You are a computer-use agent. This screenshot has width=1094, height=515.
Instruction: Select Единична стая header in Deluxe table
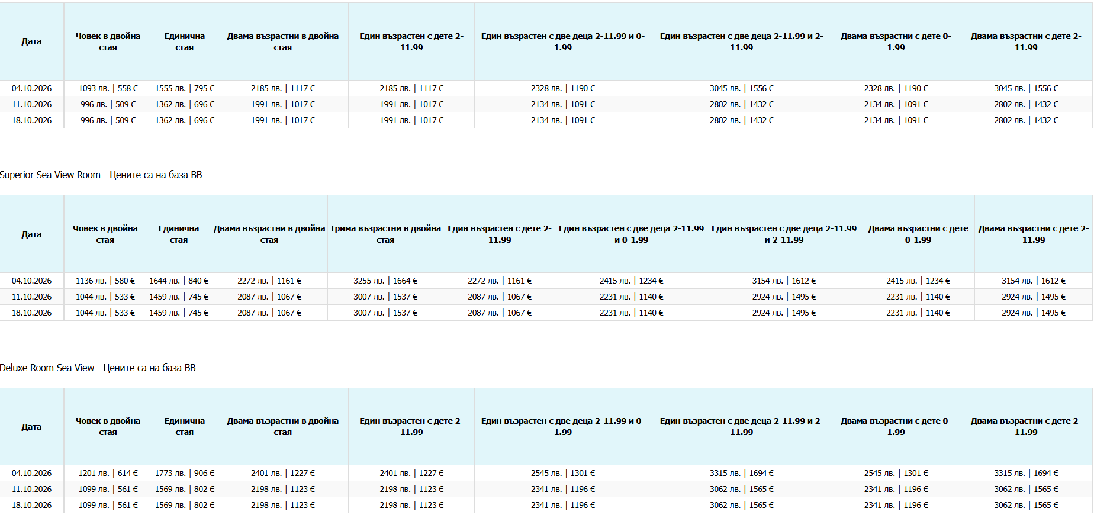coord(185,427)
